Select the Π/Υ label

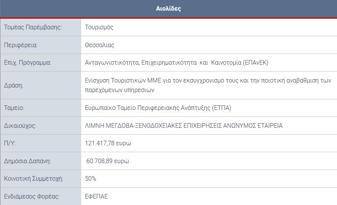(10, 143)
